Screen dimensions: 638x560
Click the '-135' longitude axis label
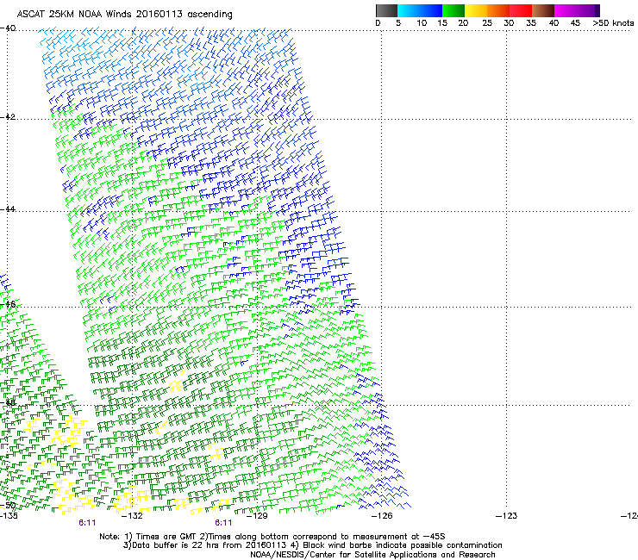(x=9, y=516)
